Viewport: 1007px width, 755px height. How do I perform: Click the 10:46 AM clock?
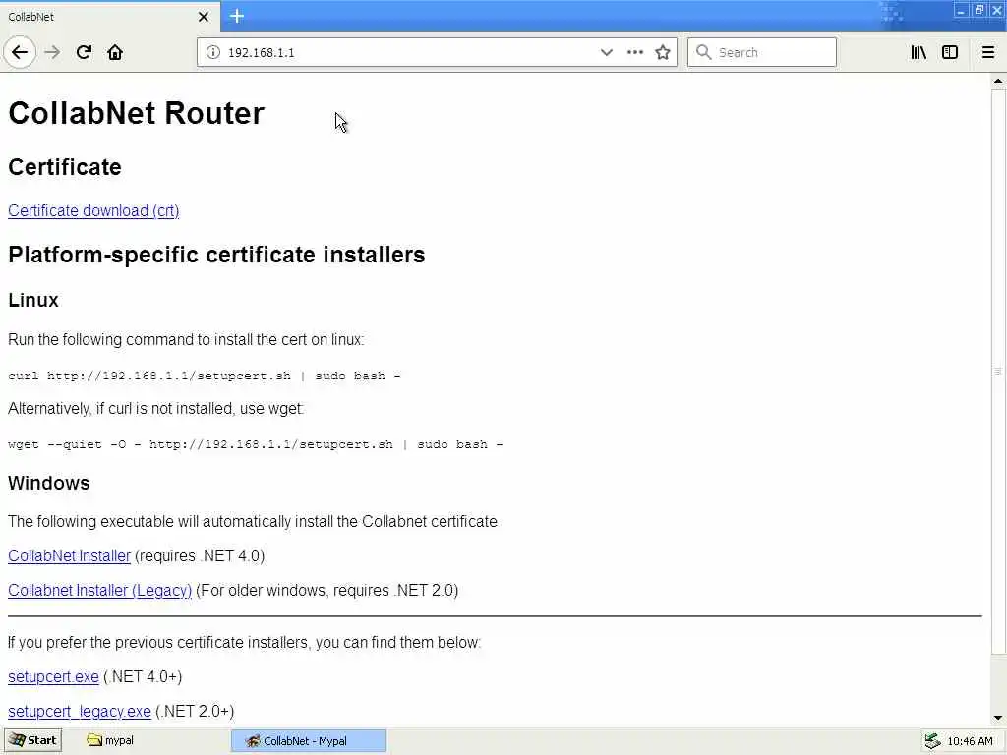970,741
